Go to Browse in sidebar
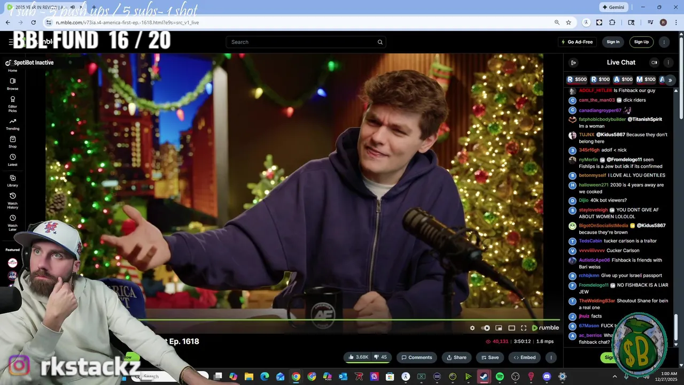The height and width of the screenshot is (385, 684). click(x=12, y=84)
